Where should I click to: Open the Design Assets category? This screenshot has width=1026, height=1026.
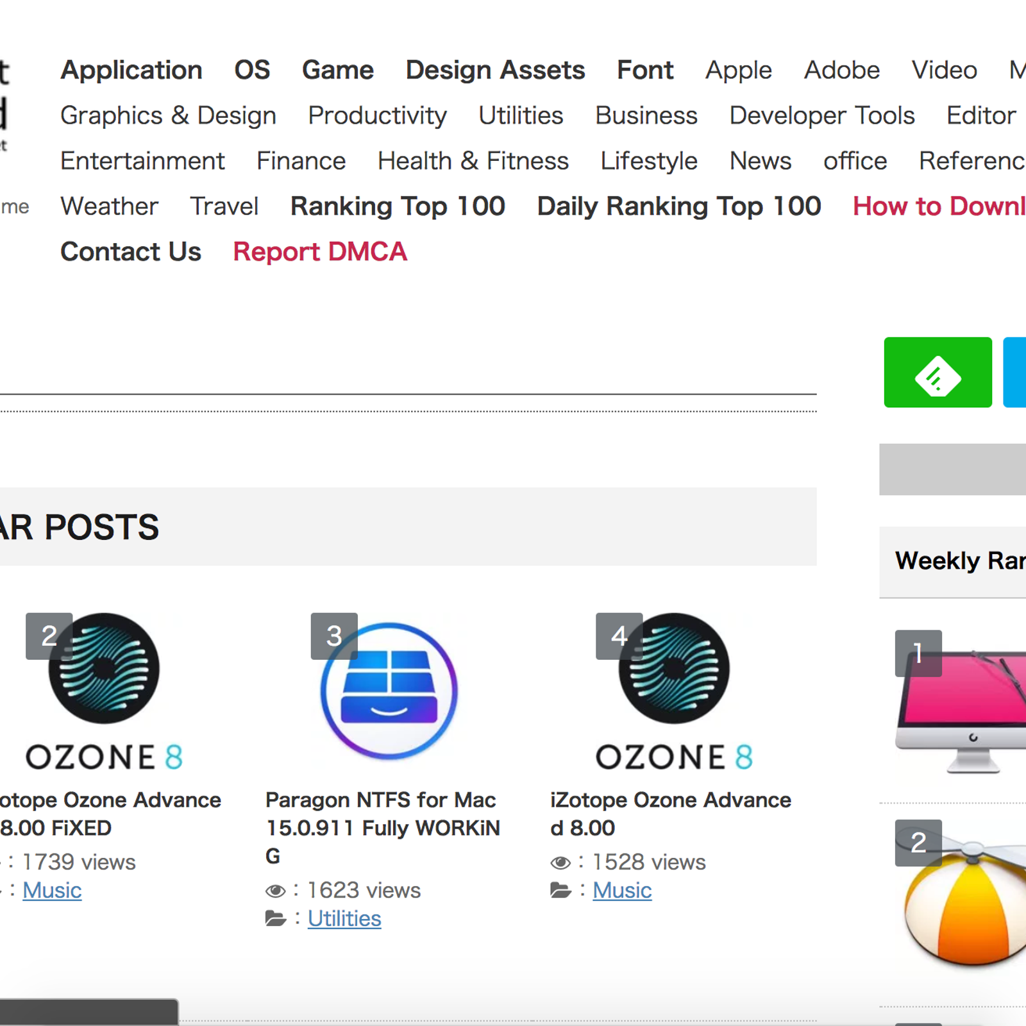coord(495,70)
